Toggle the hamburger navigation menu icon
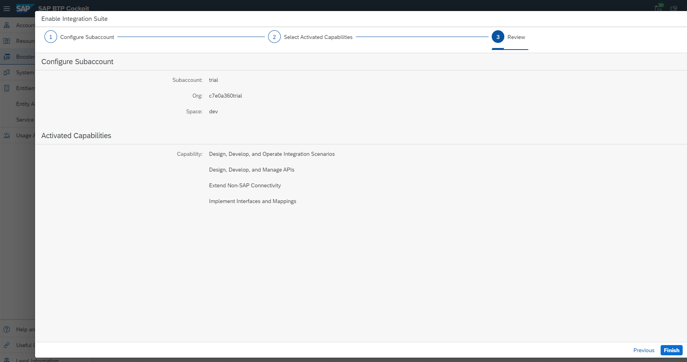687x362 pixels. [7, 8]
